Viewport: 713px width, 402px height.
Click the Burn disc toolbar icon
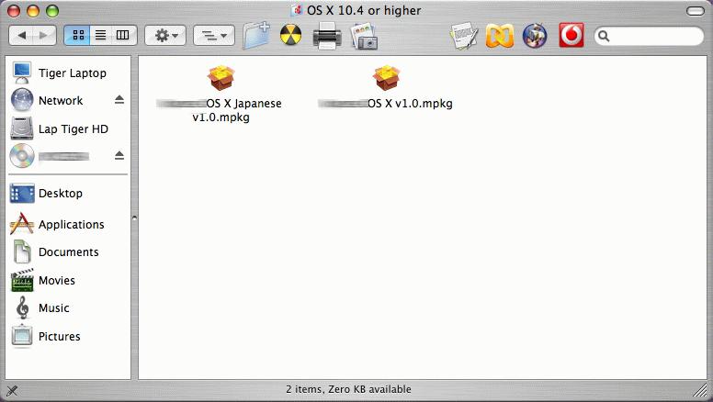pyautogui.click(x=290, y=36)
